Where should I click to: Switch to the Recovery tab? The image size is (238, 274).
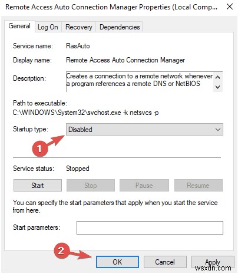(79, 27)
